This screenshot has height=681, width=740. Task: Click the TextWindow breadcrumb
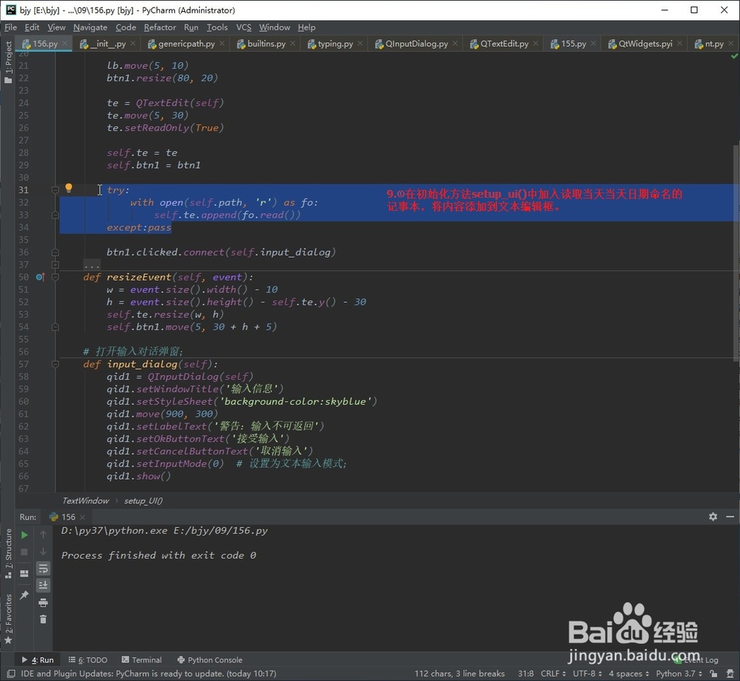tap(85, 500)
